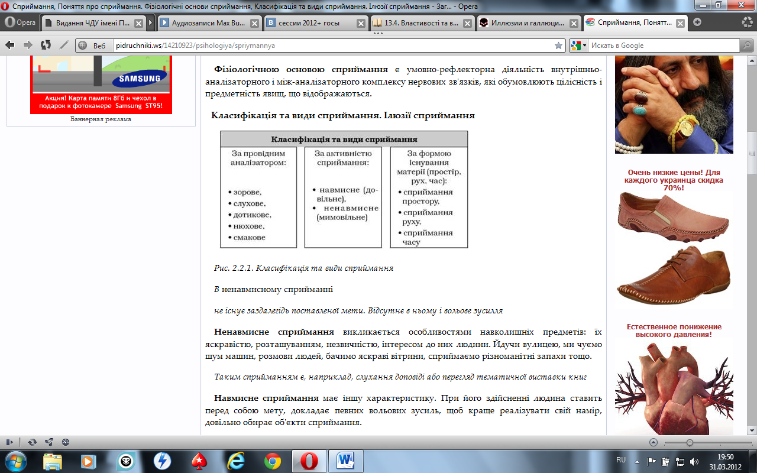Close the 'Иллюзии и галлюци...' tab

pyautogui.click(x=574, y=24)
